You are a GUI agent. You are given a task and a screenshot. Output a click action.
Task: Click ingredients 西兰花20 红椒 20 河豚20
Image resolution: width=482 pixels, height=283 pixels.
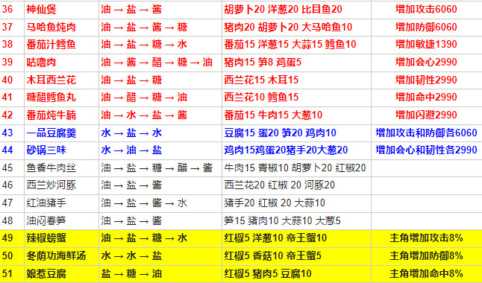point(279,185)
